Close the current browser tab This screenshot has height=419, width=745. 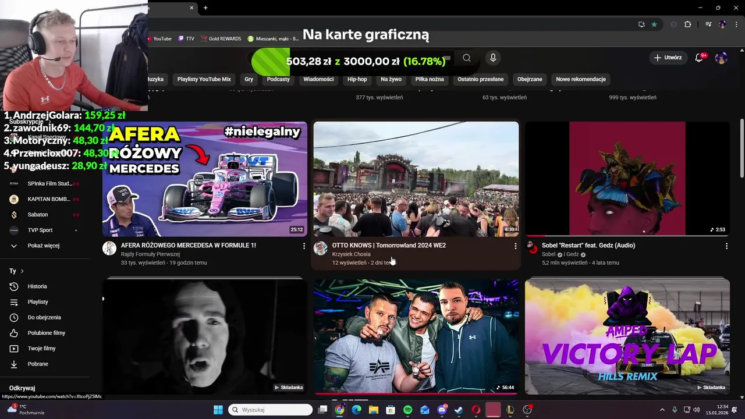191,8
